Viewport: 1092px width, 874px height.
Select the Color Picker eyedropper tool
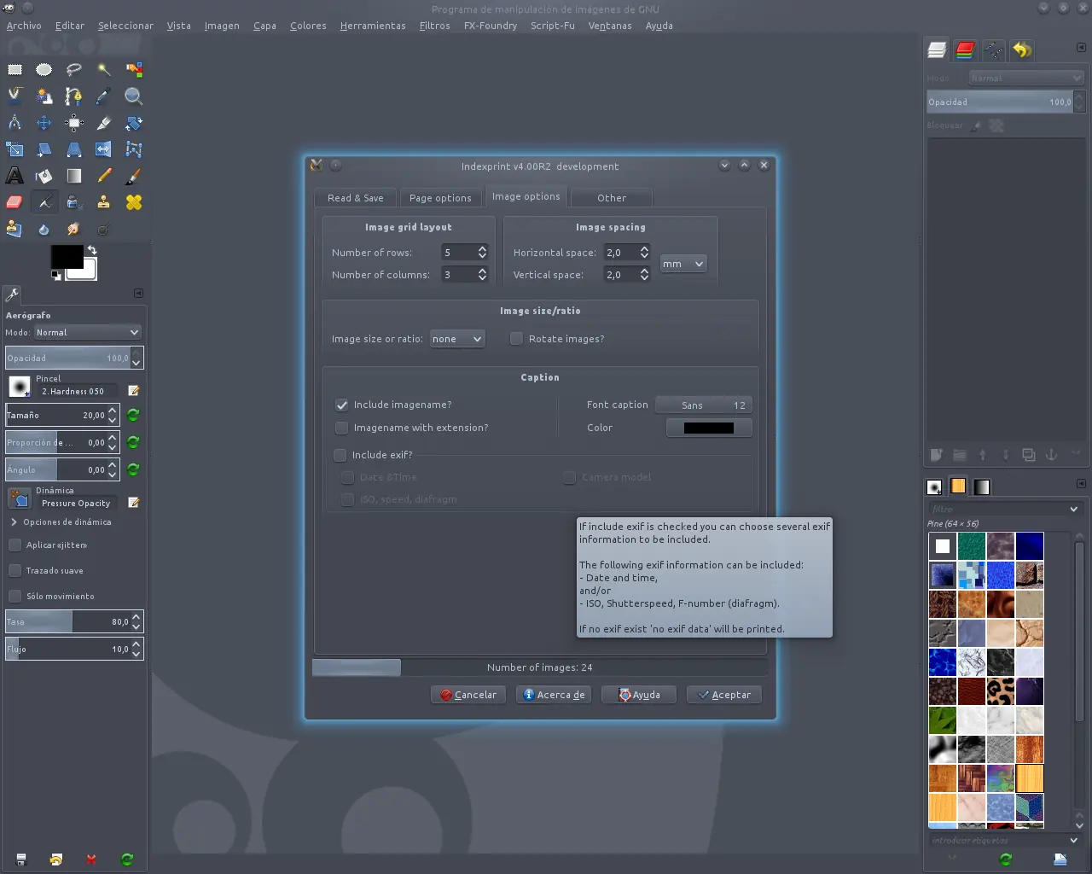click(x=104, y=96)
